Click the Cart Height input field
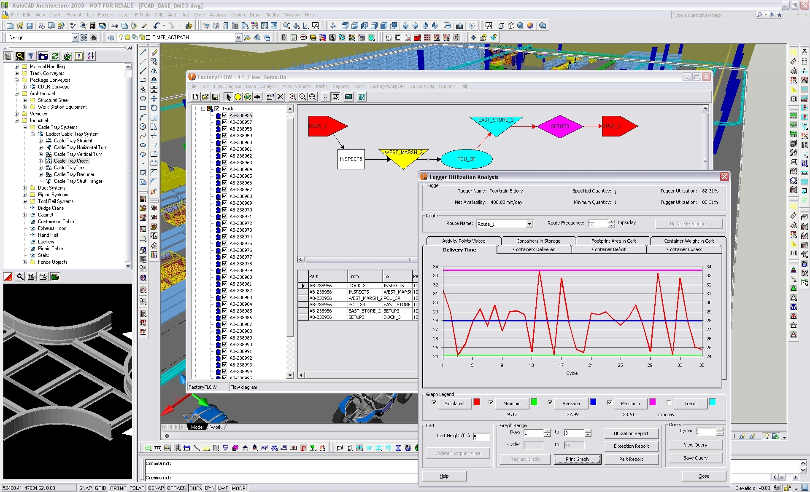 tap(481, 437)
